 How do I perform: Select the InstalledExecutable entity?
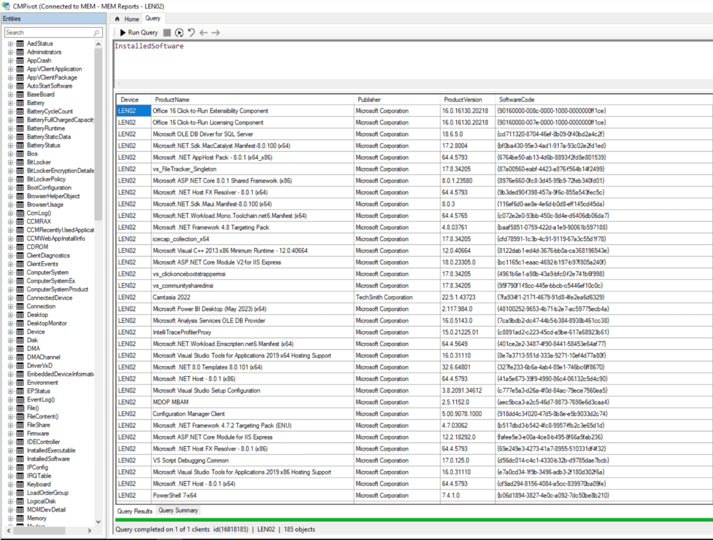[51, 450]
